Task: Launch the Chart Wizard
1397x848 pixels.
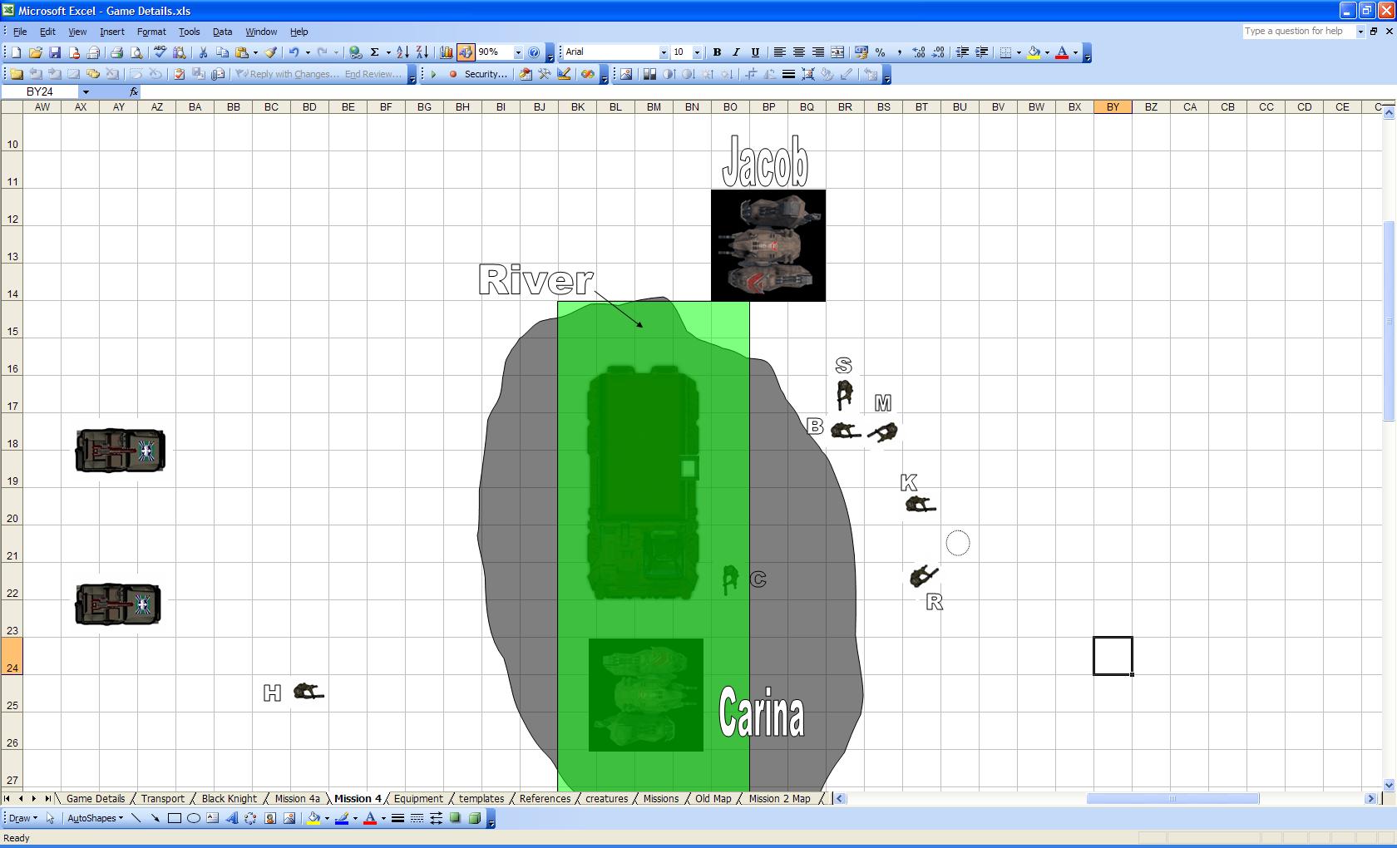Action: tap(447, 52)
